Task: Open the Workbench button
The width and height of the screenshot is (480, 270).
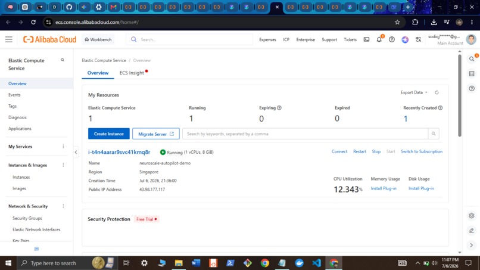Action: 98,39
